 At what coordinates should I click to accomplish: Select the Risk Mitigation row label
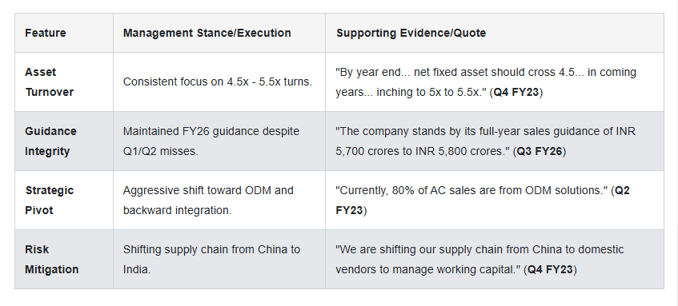pos(51,260)
